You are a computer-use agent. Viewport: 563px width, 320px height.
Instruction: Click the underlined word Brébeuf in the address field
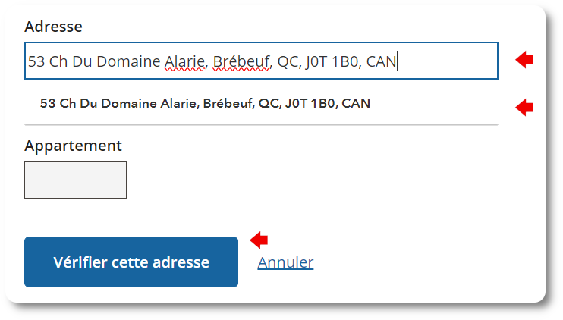[x=242, y=61]
